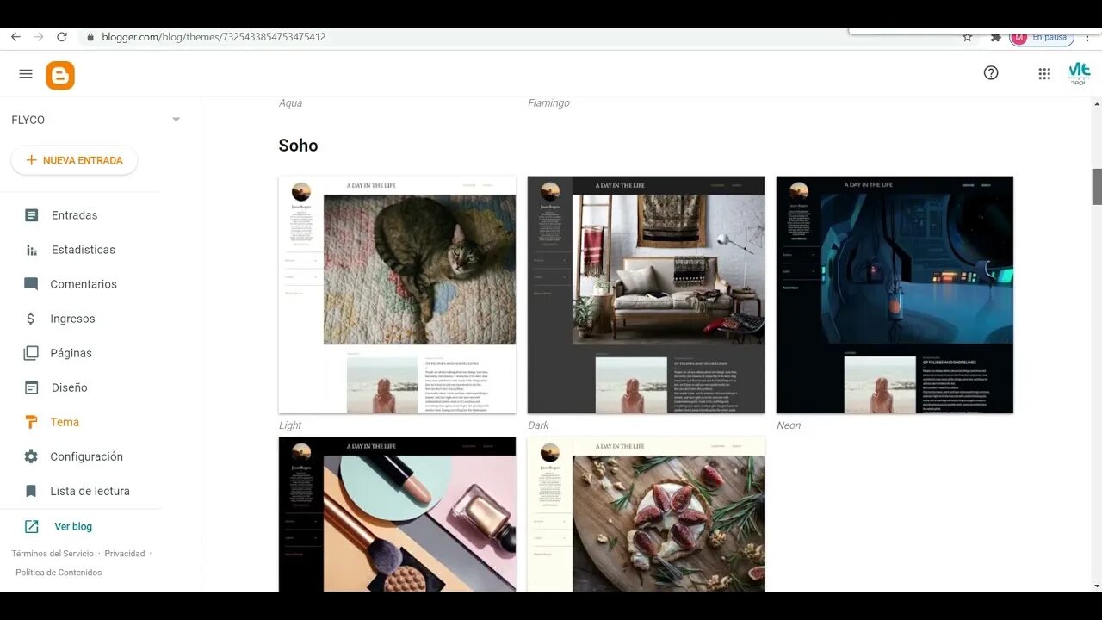This screenshot has height=620, width=1102.
Task: Open Chrome three-dot menu
Action: [1088, 38]
